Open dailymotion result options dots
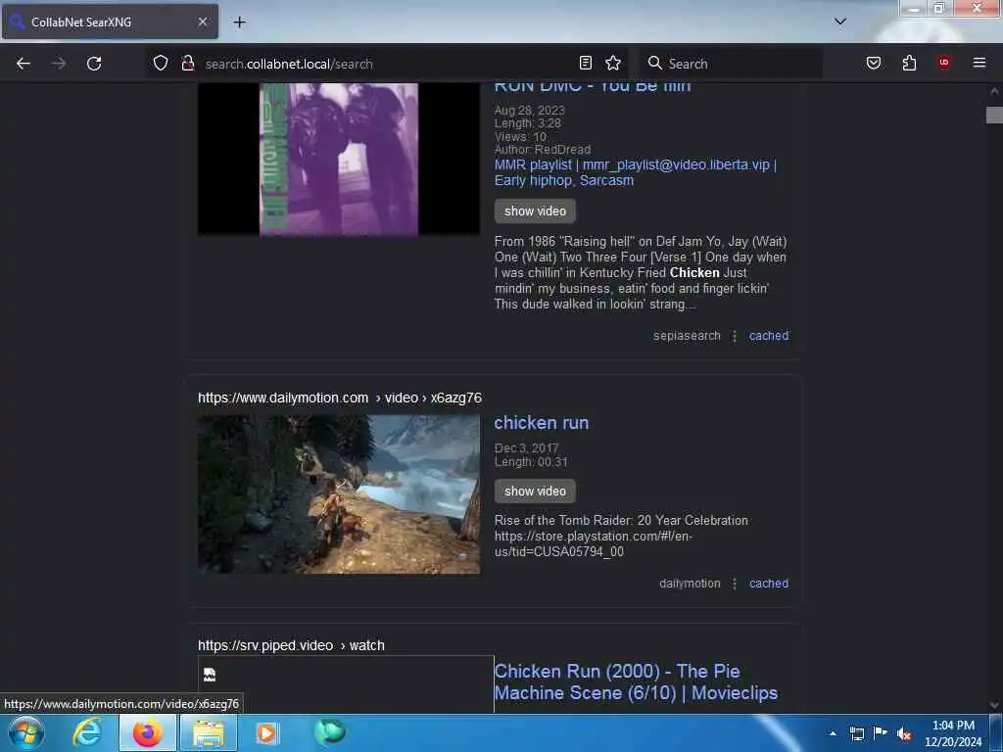The width and height of the screenshot is (1003, 752). pyautogui.click(x=735, y=584)
